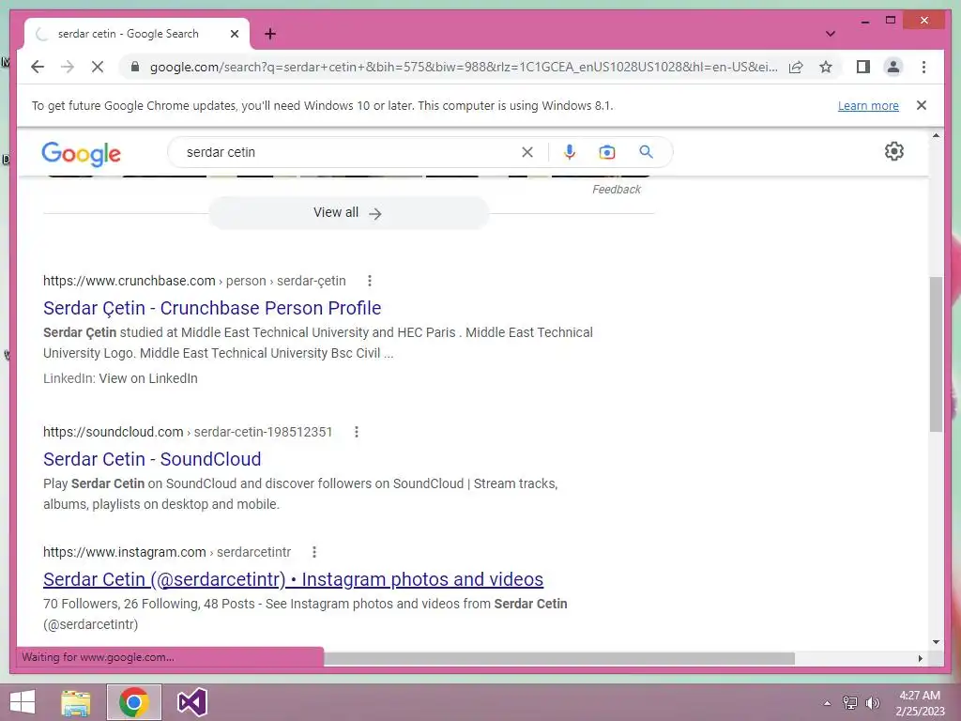Open Google quick settings gear

pos(894,151)
